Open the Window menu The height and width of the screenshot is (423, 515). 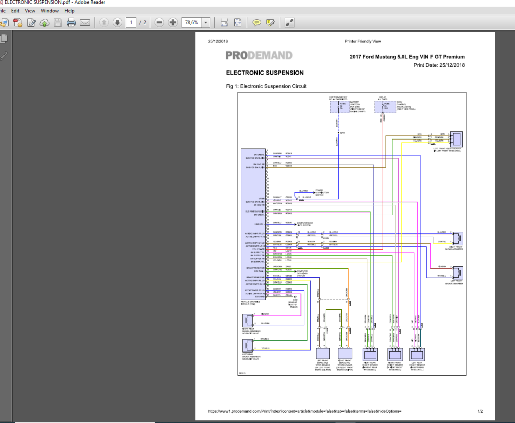click(50, 11)
